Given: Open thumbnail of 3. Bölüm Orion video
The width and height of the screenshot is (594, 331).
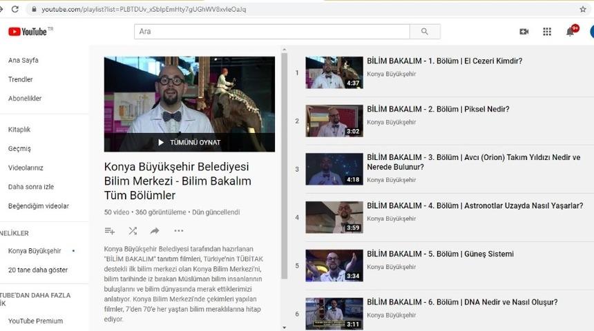Looking at the screenshot, I should (x=334, y=169).
